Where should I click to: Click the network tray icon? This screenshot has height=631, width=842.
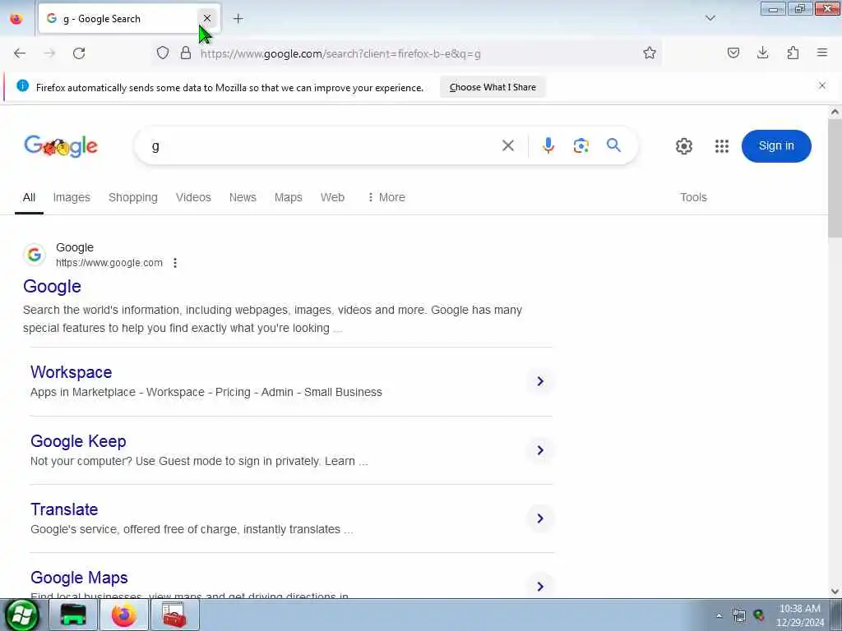coord(739,615)
